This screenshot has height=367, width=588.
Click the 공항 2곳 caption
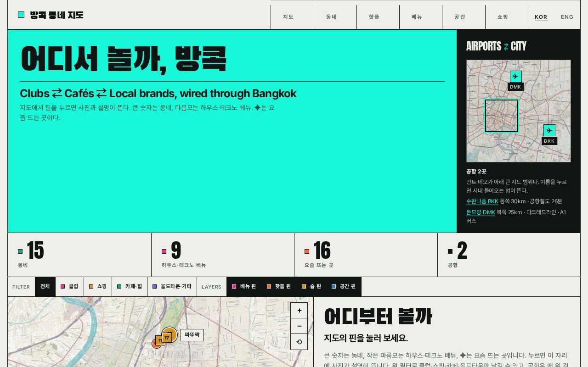click(x=476, y=172)
